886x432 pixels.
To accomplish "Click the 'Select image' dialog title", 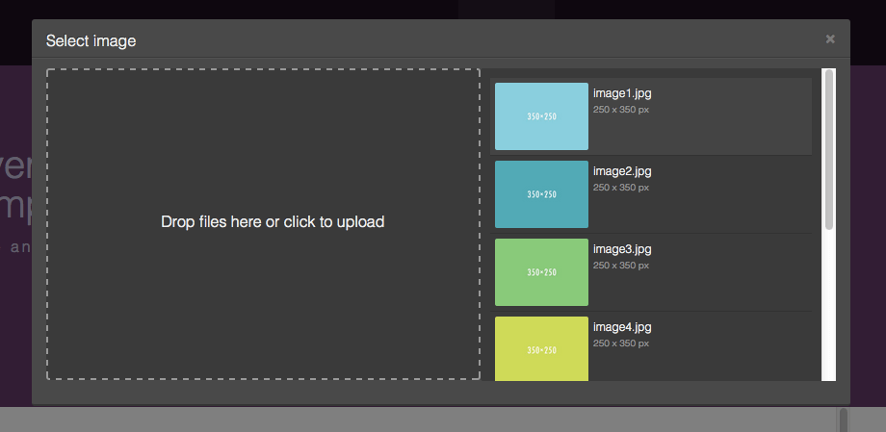I will coord(91,40).
